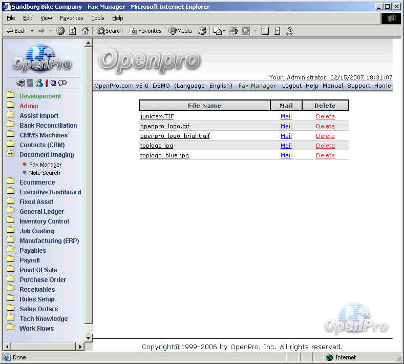Click Delete for toplogo_blue.jpg

coord(325,155)
